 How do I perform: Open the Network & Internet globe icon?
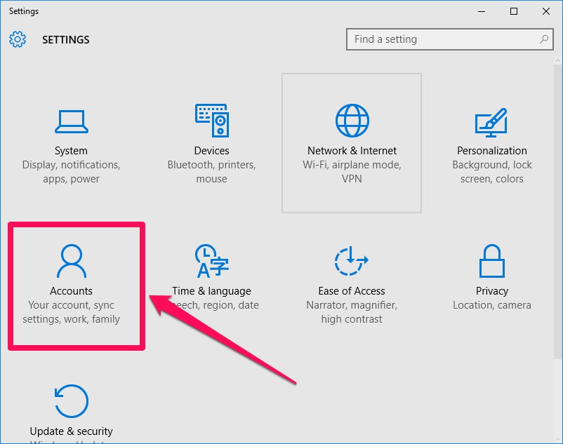point(352,121)
